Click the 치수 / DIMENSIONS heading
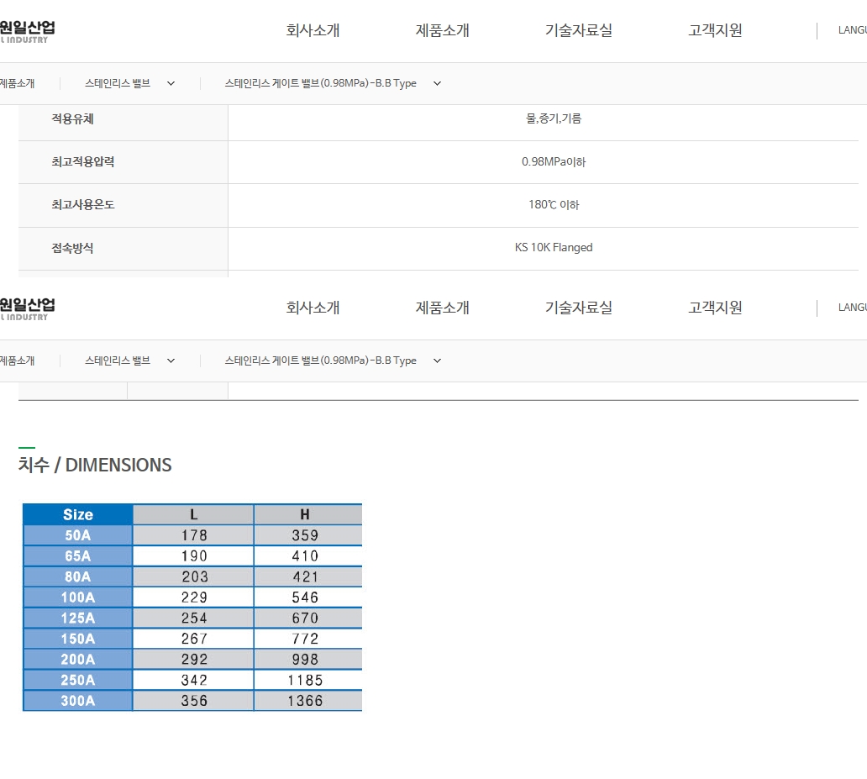867x779 pixels. 95,465
